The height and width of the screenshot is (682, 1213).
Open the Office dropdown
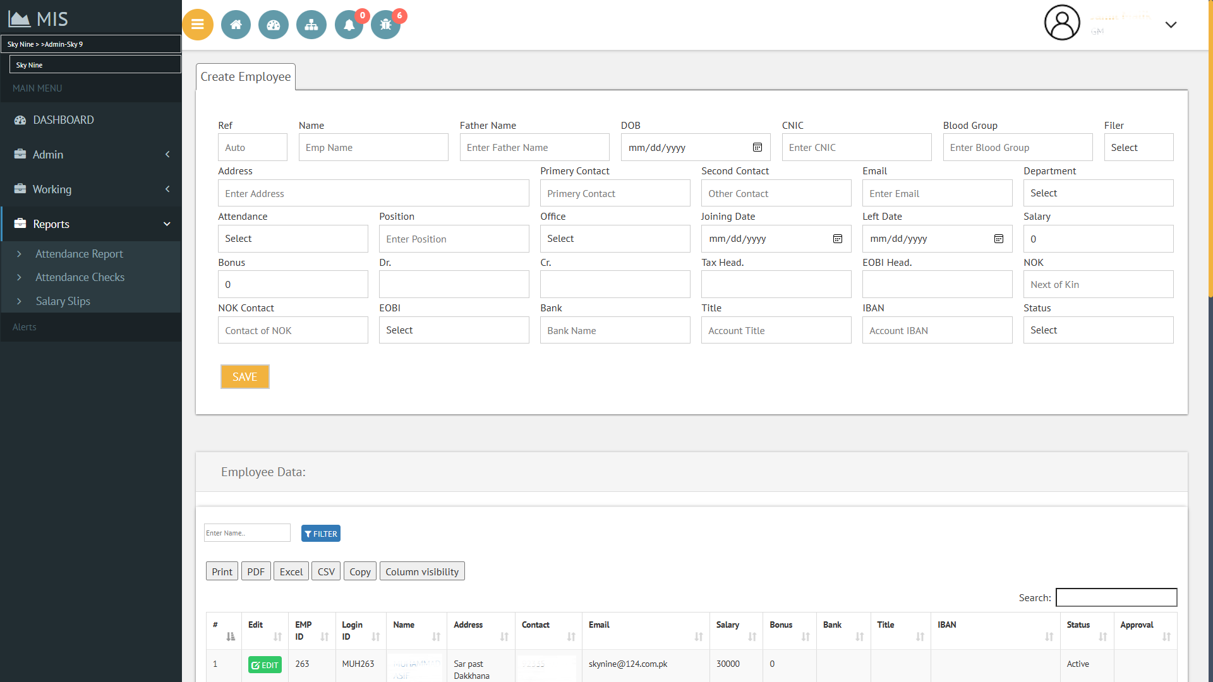615,239
